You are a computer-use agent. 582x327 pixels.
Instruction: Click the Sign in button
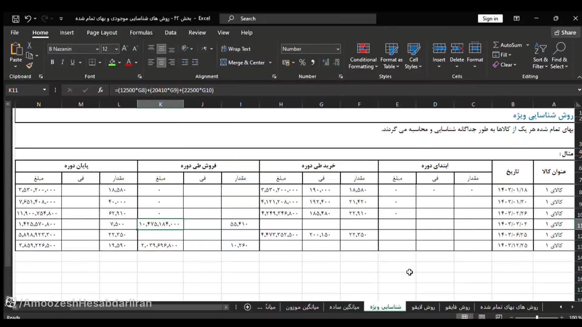[x=490, y=18]
